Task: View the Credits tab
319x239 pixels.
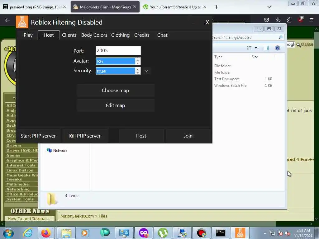Action: click(142, 35)
